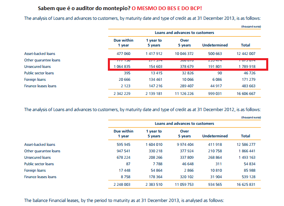
Task: Click 2012 value '595 945'
Action: (x=124, y=145)
